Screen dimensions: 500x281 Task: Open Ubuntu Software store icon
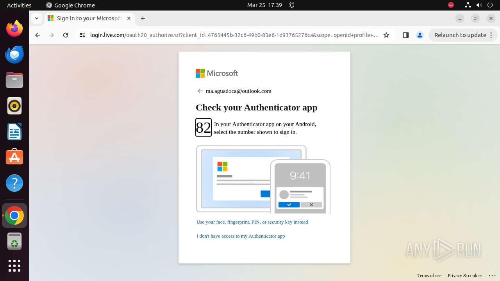point(14,157)
